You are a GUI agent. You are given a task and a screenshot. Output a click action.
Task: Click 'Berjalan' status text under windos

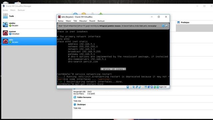(15, 26)
